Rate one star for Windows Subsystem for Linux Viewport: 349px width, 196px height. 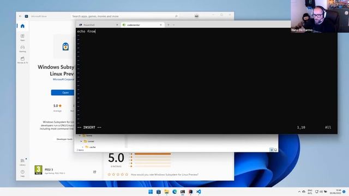[109, 174]
